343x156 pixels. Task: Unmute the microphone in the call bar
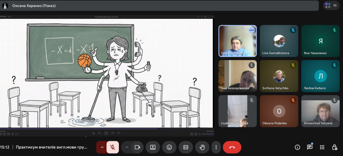pos(113,147)
